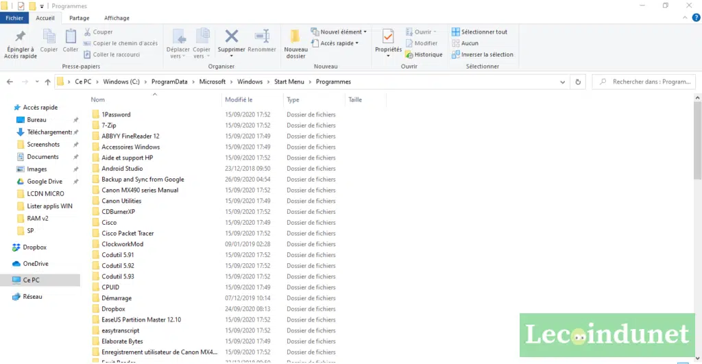Select OneDrive in the navigation pane
Screen dimensions: 702x364
pos(36,264)
